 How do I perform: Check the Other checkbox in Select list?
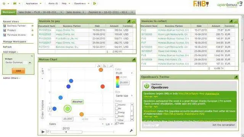pos(117,120)
